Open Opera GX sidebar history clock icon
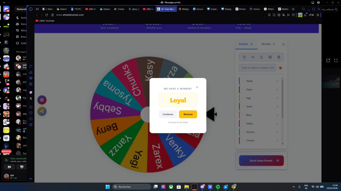341x191 pixels. 31,113
